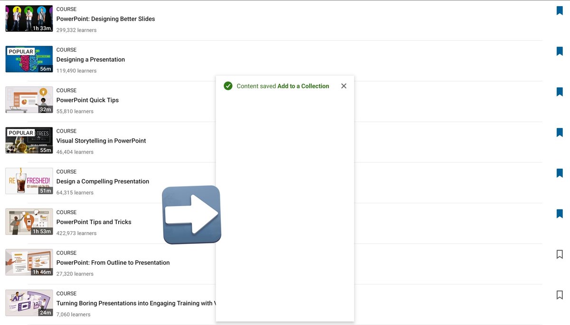
Task: Dismiss the Content saved notification
Action: tap(344, 86)
